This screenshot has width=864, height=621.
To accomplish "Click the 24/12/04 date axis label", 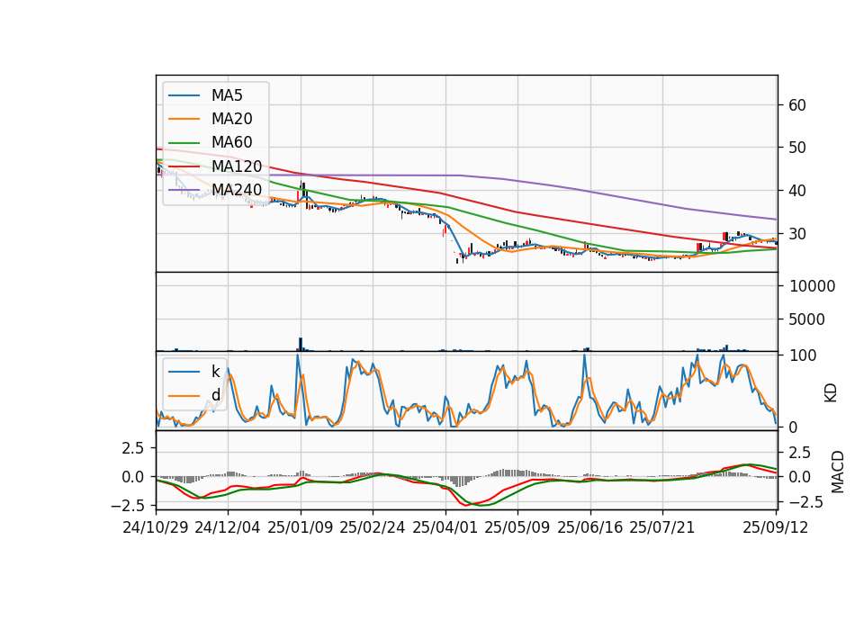I will [228, 527].
